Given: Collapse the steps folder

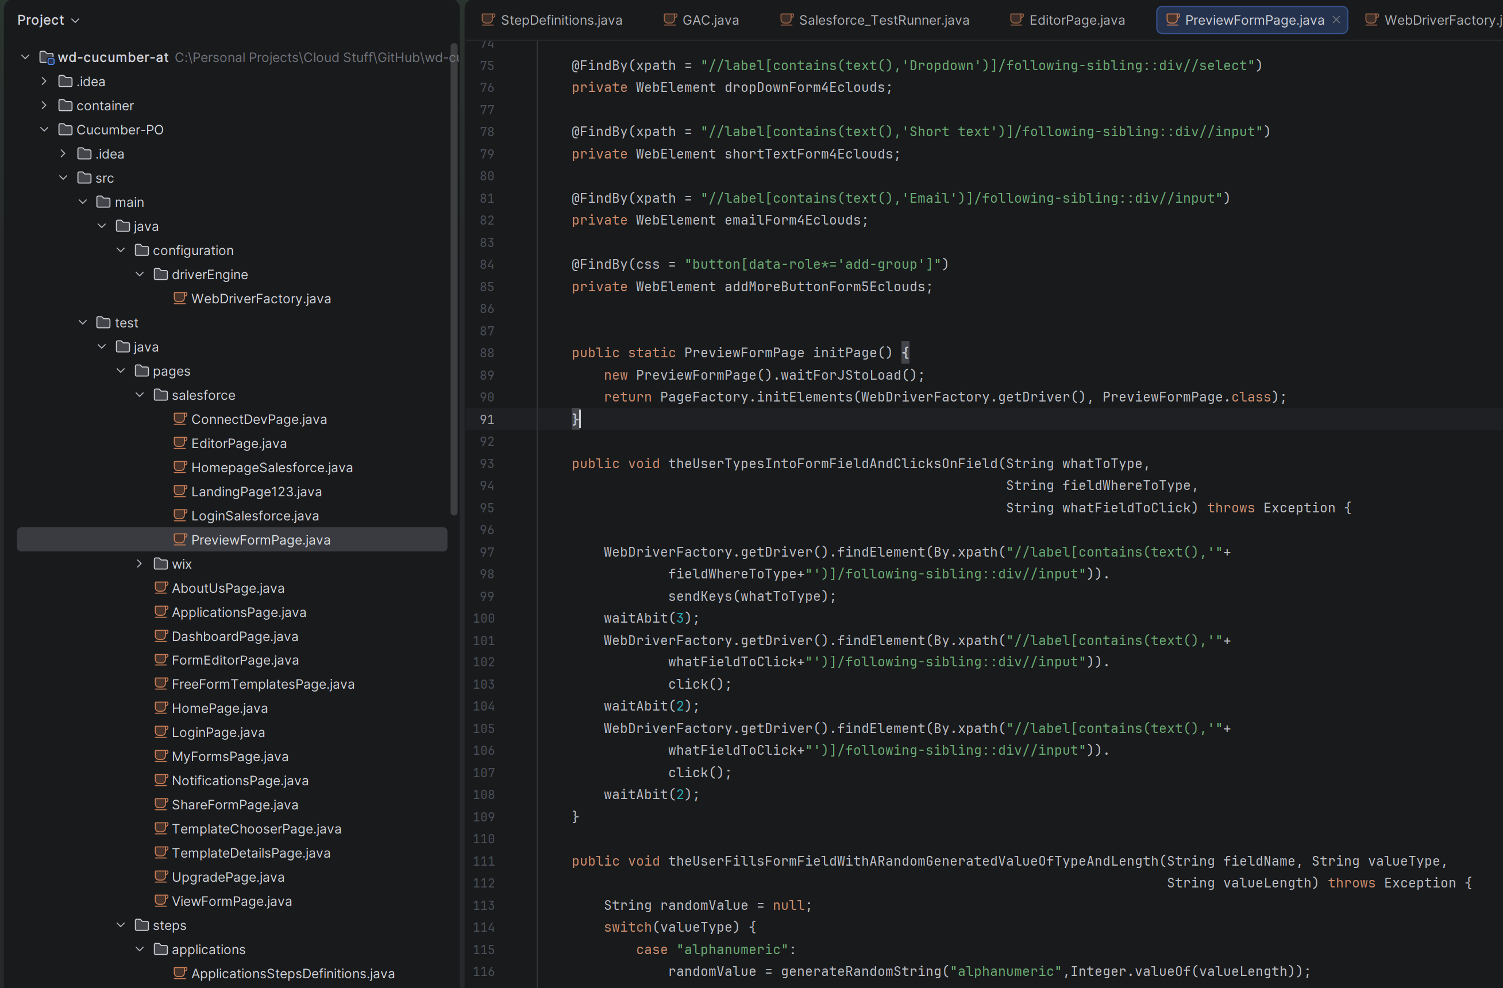Looking at the screenshot, I should pos(121,925).
